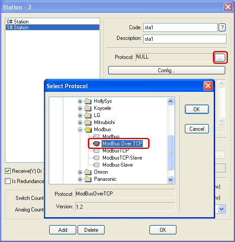Click the HollySys folder icon
235x242 pixels.
[88, 101]
